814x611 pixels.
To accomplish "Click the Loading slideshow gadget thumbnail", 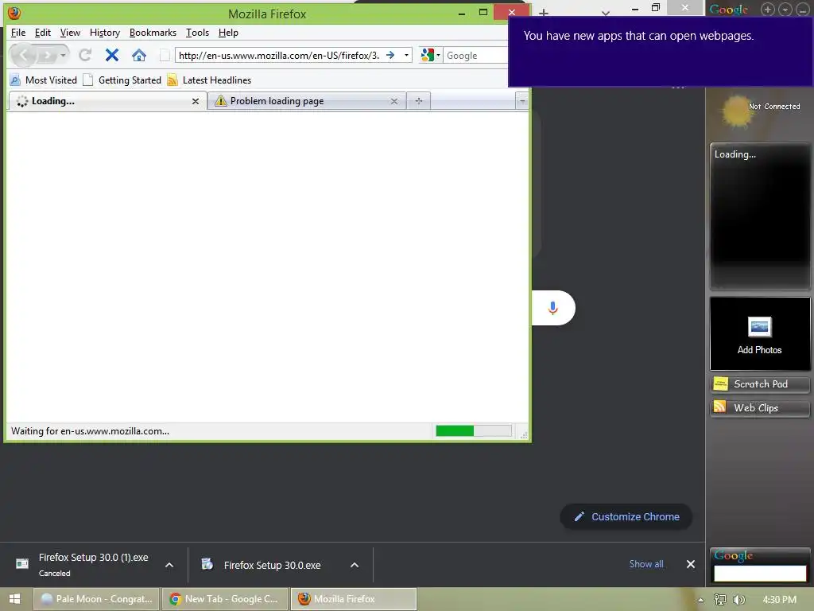I will [x=759, y=216].
